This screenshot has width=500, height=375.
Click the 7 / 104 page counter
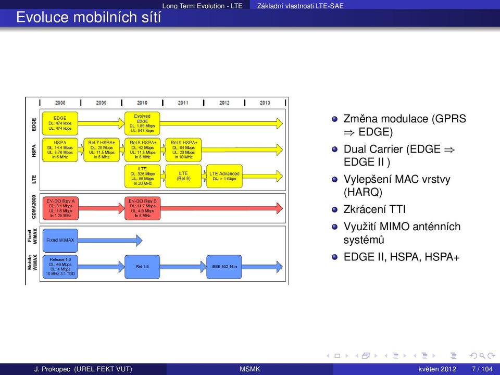click(482, 369)
